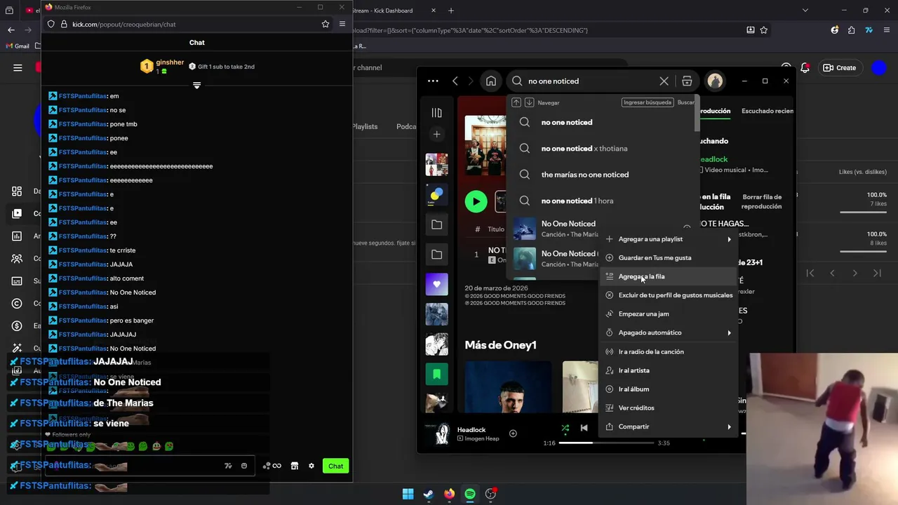Select 'Agregar a la fila' menu entry
The image size is (898, 505).
click(x=669, y=276)
